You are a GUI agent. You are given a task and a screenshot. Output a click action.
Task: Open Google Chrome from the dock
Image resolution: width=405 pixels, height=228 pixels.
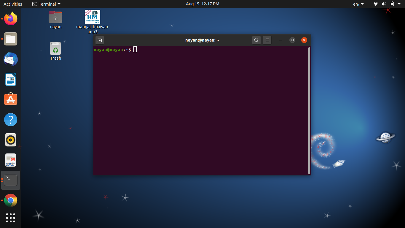pos(11,200)
